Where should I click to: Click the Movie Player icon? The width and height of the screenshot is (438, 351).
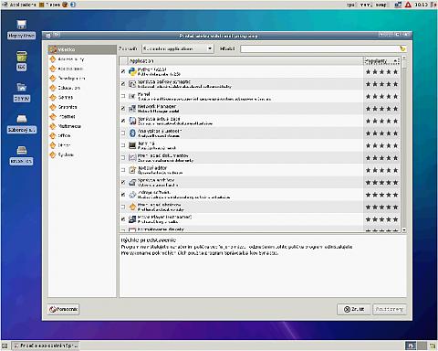point(132,219)
